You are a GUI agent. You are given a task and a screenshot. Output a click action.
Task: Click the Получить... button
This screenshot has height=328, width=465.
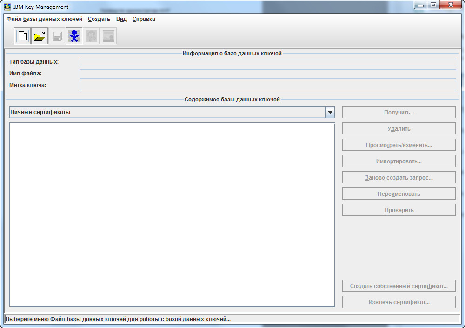pyautogui.click(x=399, y=113)
